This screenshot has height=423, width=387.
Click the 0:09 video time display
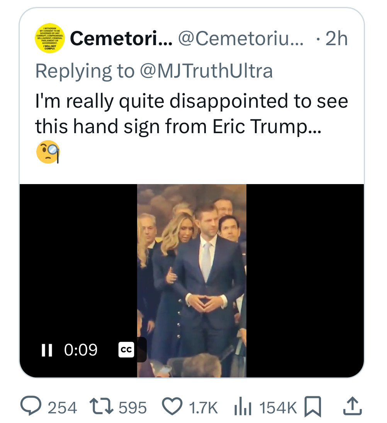click(x=81, y=350)
